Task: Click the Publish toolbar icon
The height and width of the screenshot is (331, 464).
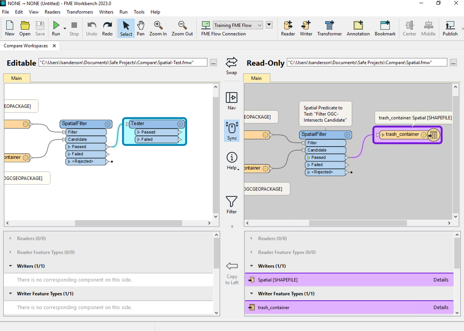Action: click(x=450, y=28)
